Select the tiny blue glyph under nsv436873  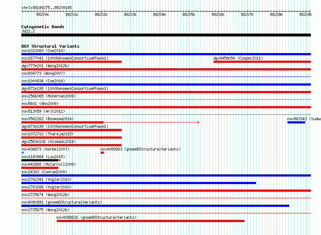(x=22, y=153)
